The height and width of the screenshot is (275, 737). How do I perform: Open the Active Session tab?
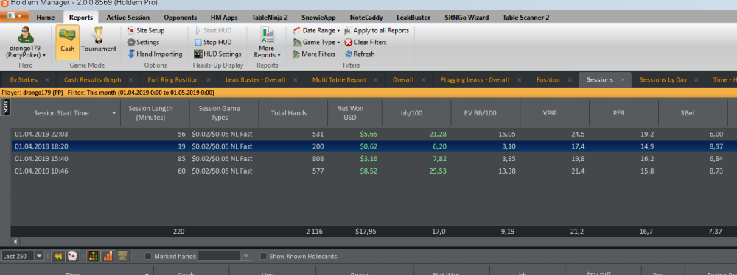(x=128, y=18)
